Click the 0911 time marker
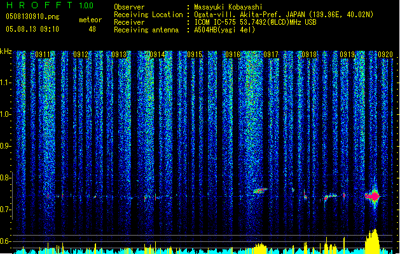400x254 pixels. [x=43, y=55]
